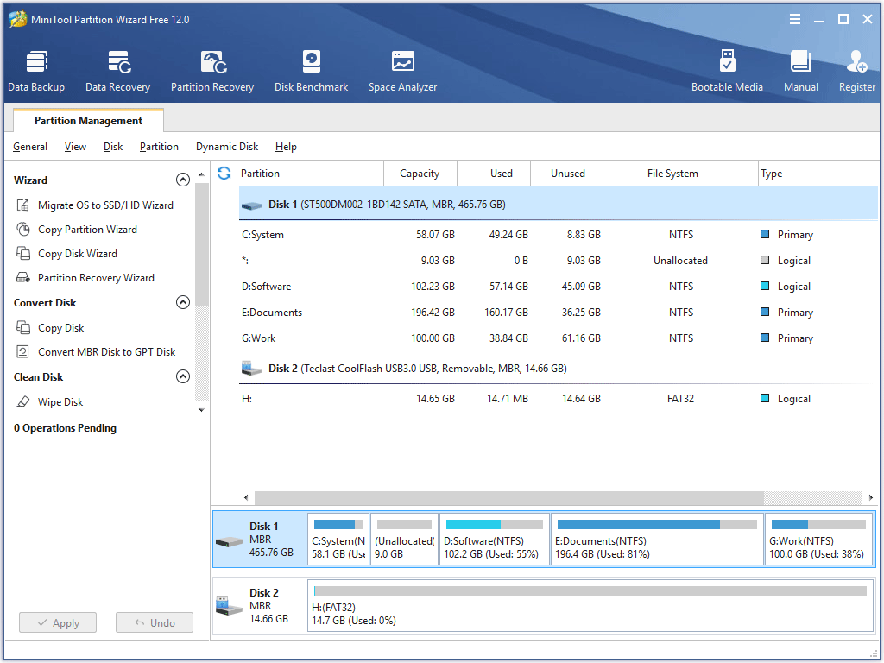Click the Convert MBR Disk to GPT Disk icon
884x663 pixels.
coord(22,352)
